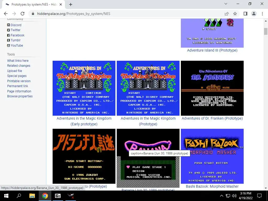Click the Twitter icon in sidebar
This screenshot has height=201, width=268.
tap(8, 30)
